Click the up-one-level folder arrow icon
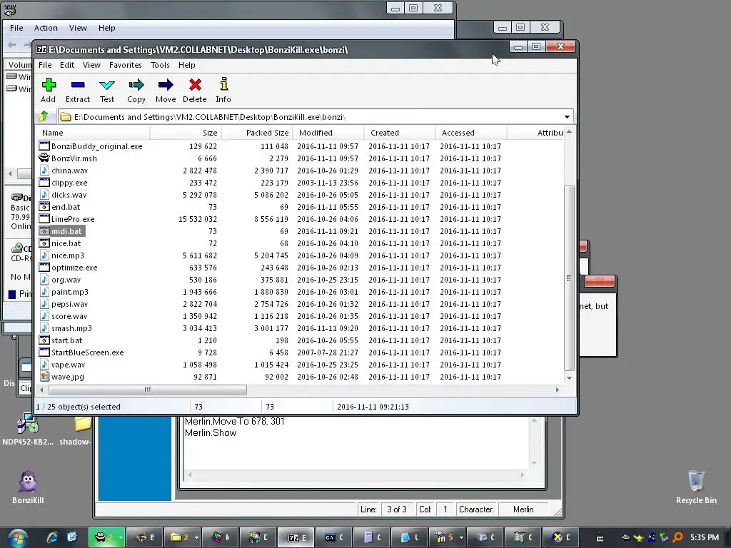The image size is (731, 548). 44,116
